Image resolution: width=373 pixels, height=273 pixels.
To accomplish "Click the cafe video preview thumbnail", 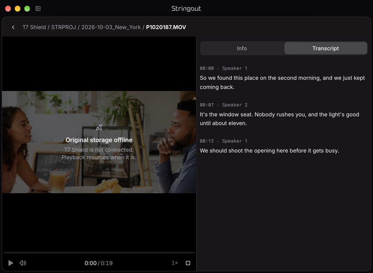I will click(x=99, y=142).
